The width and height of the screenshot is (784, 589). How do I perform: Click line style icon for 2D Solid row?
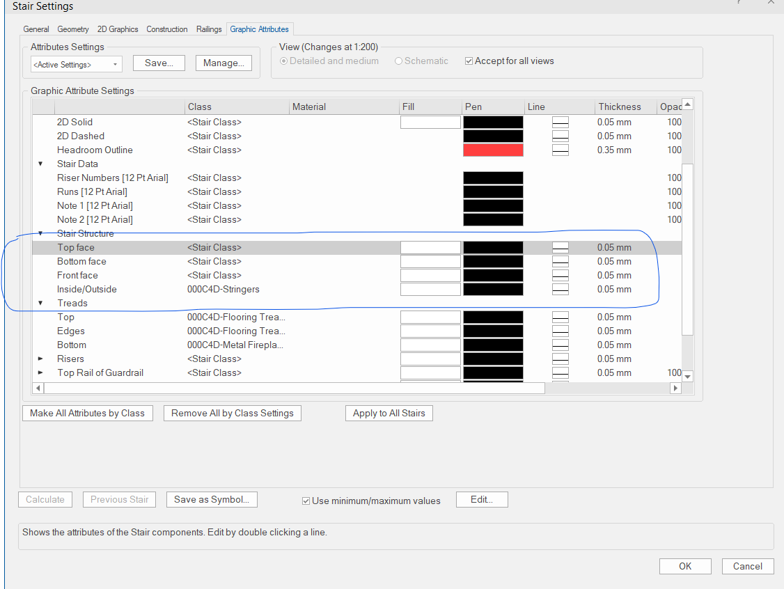tap(560, 122)
